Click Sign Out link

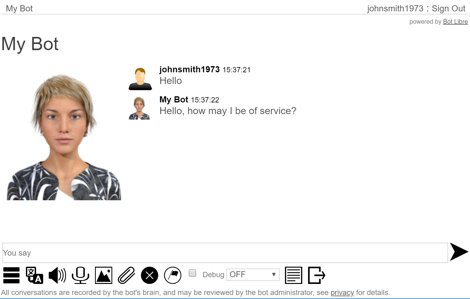coord(448,9)
